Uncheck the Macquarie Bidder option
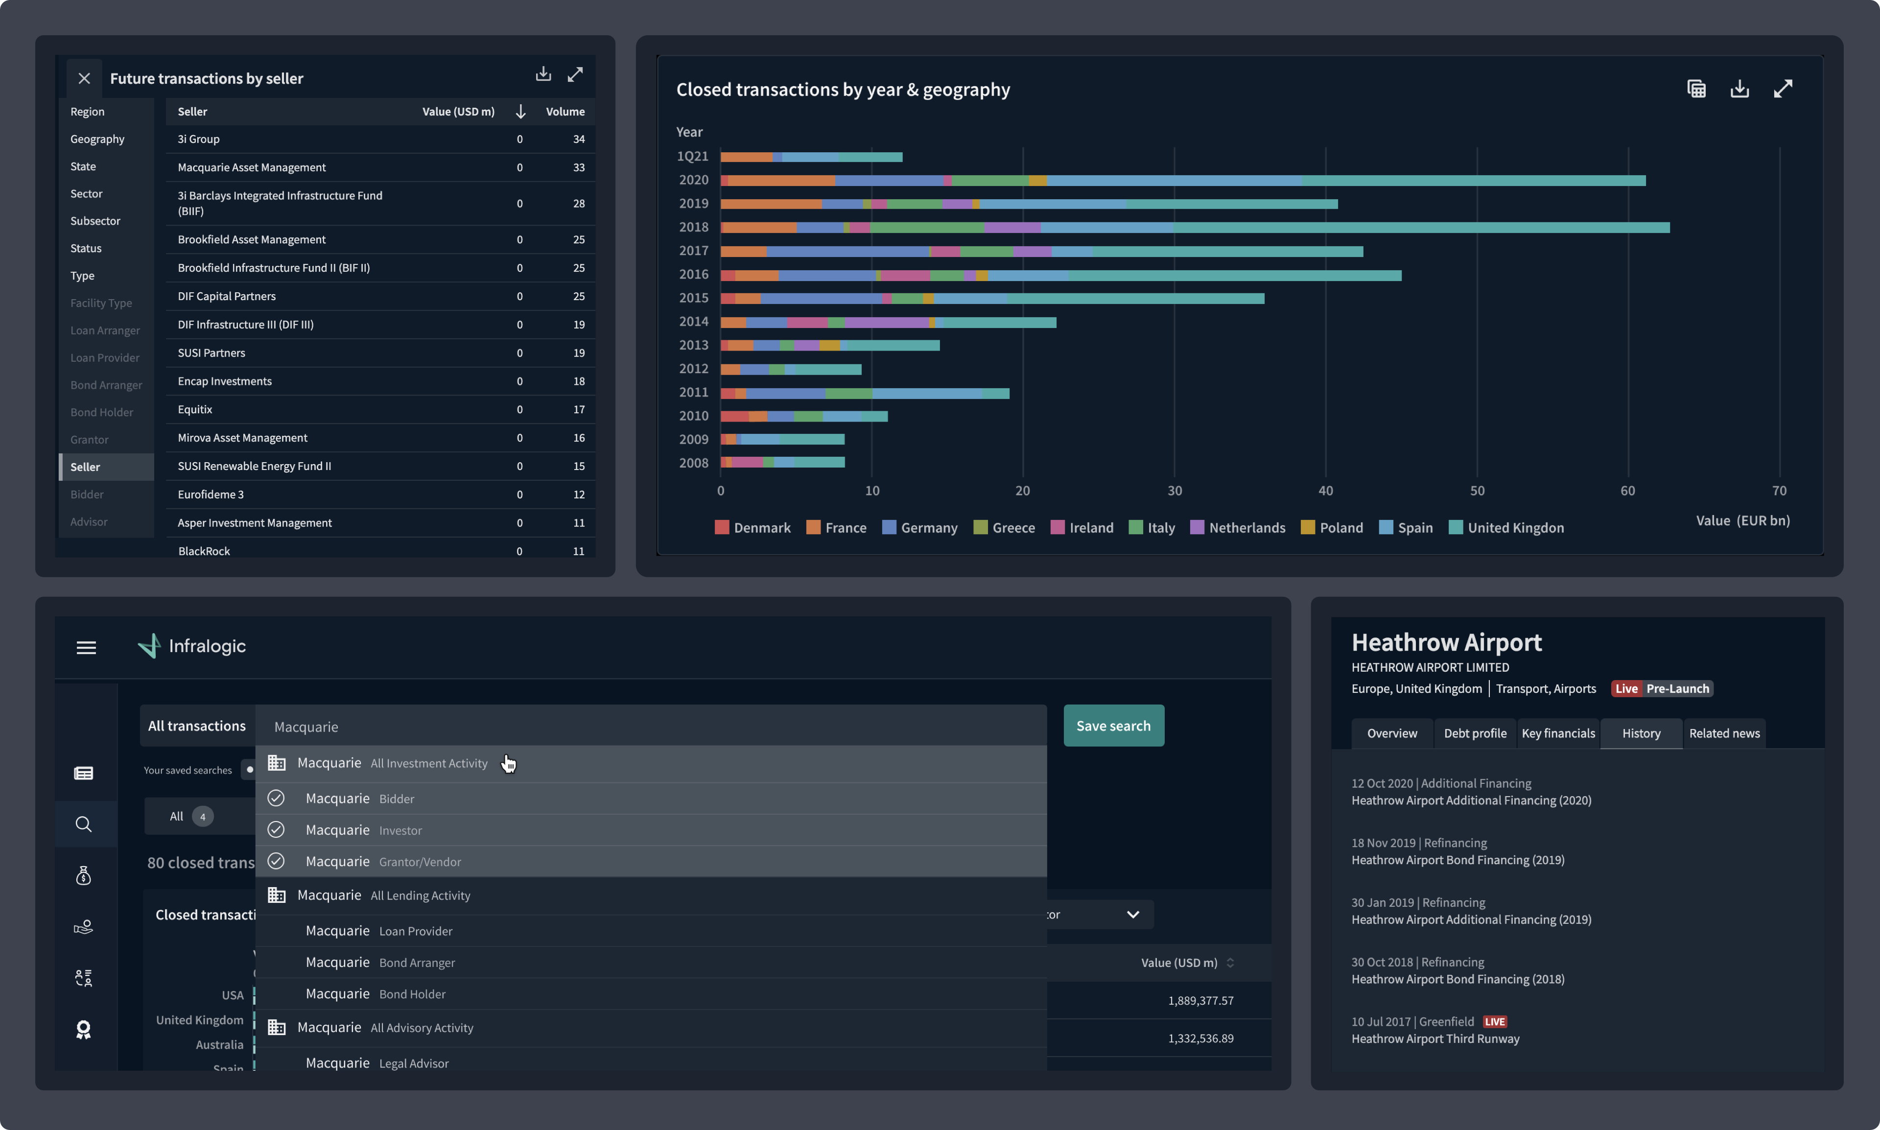Viewport: 1880px width, 1130px height. [x=276, y=798]
